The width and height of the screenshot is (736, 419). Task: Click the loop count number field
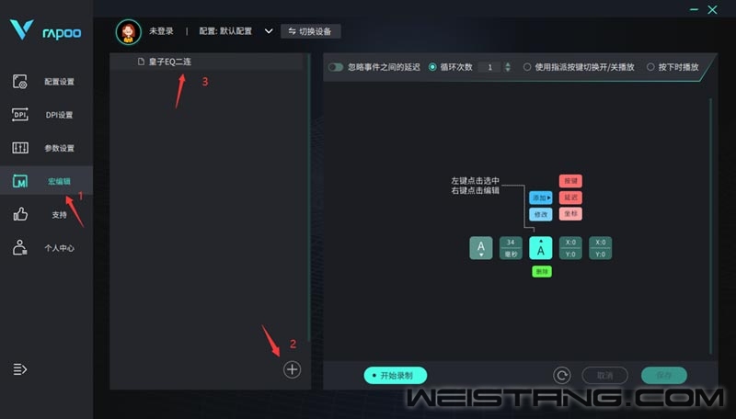(x=490, y=67)
